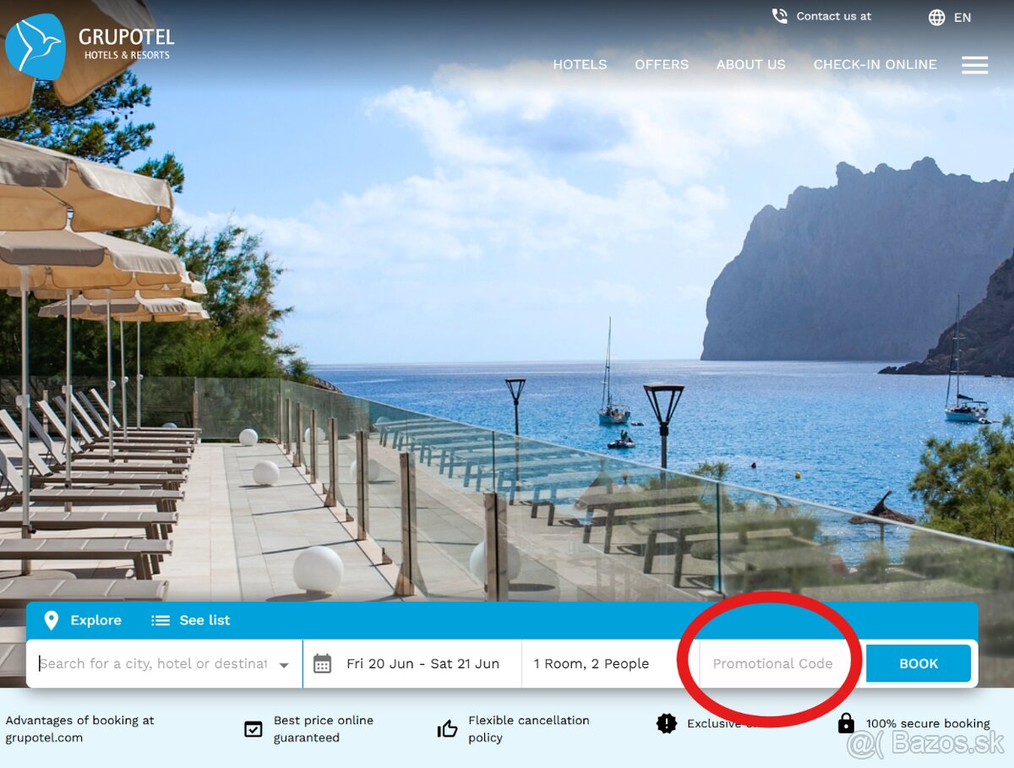Click the best price checkmark icon
This screenshot has width=1014, height=768.
tap(253, 728)
